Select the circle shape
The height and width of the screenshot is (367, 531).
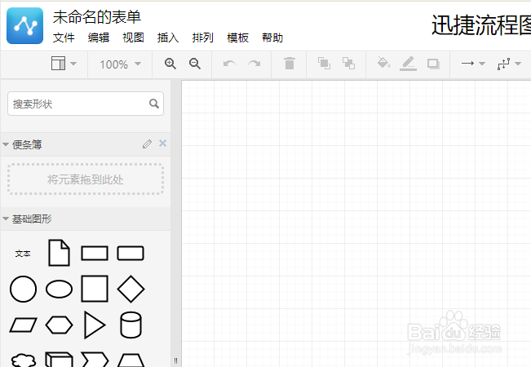[x=23, y=289]
